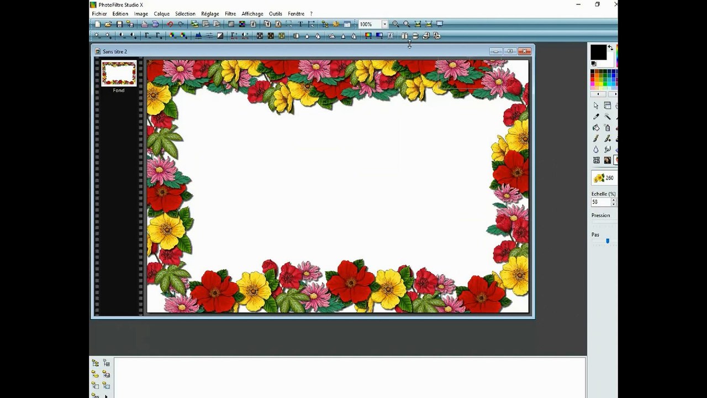
Task: Open the Sélection menu
Action: (x=185, y=14)
